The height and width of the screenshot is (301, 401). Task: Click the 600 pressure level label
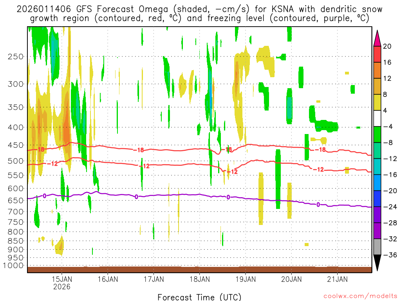pyautogui.click(x=16, y=189)
